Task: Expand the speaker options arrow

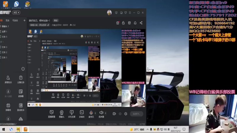Action: (x=105, y=113)
